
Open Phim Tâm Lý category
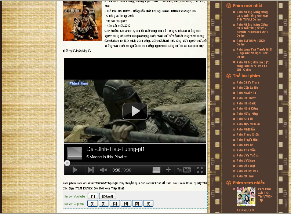pyautogui.click(x=245, y=145)
